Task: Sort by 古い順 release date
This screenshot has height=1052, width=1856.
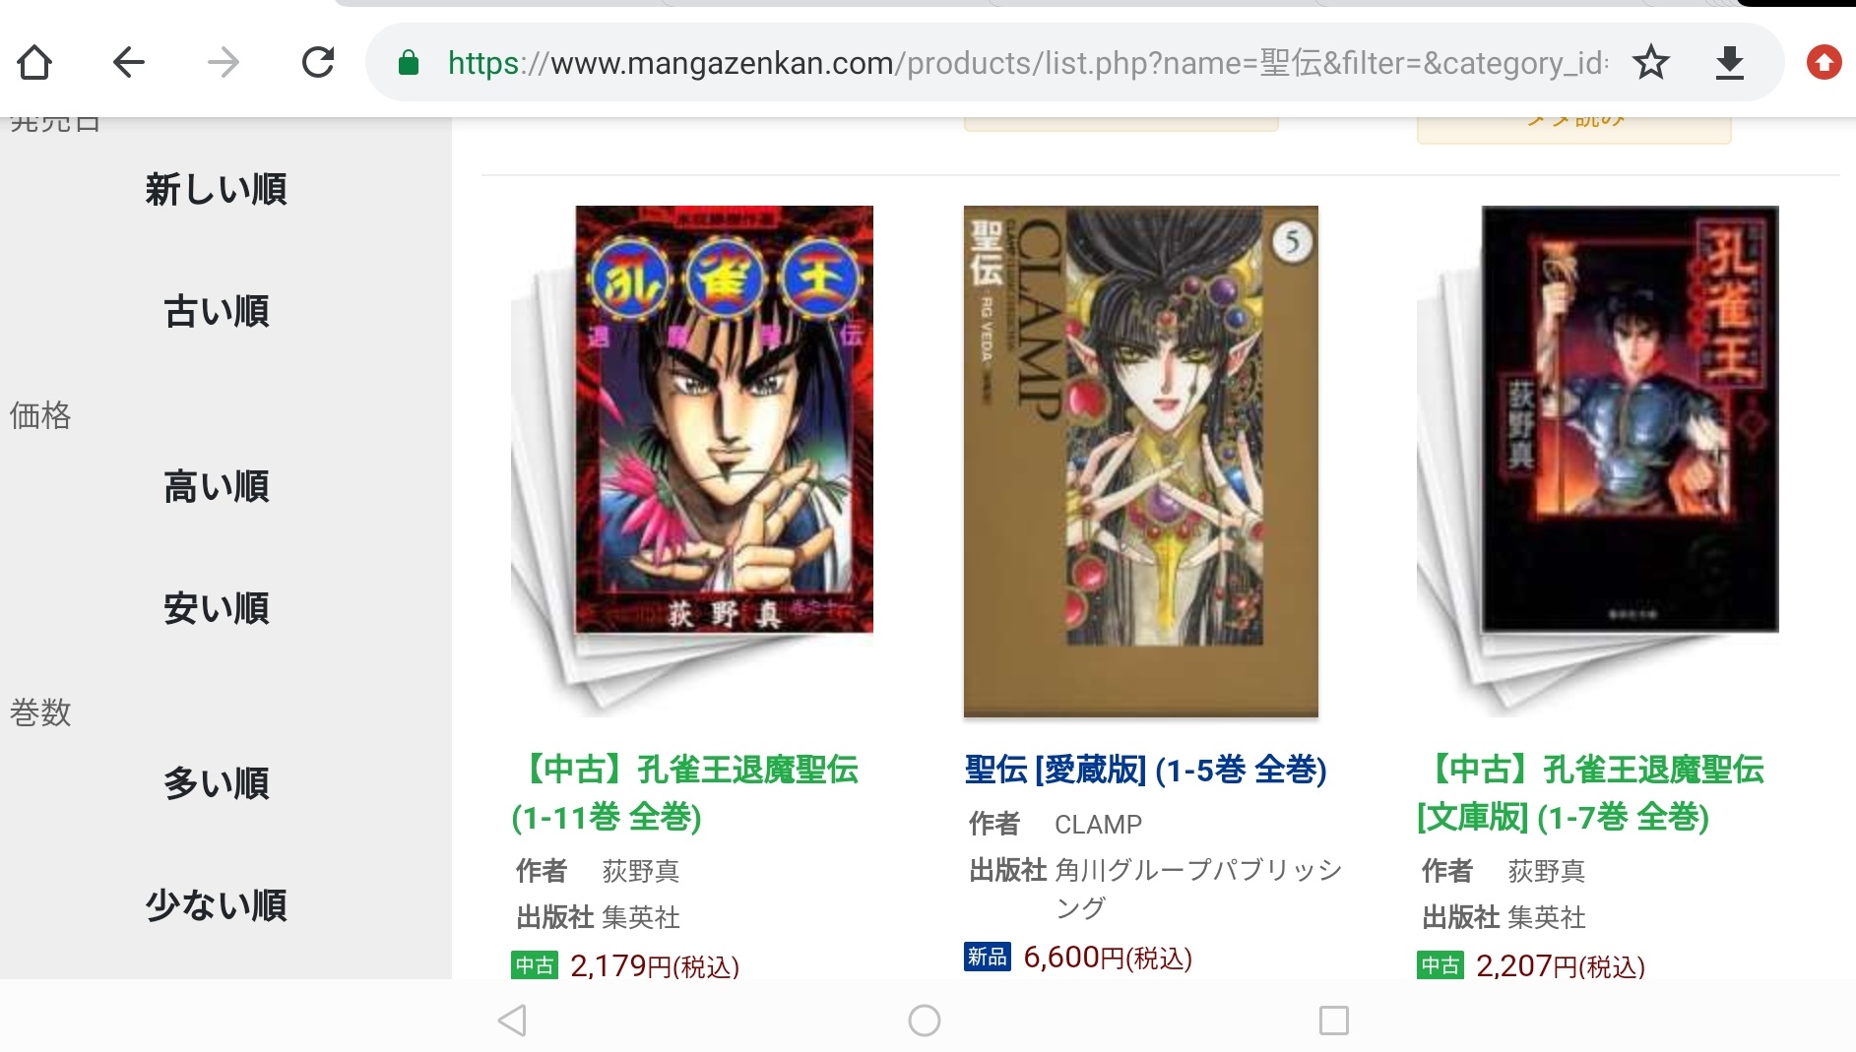Action: [x=216, y=311]
